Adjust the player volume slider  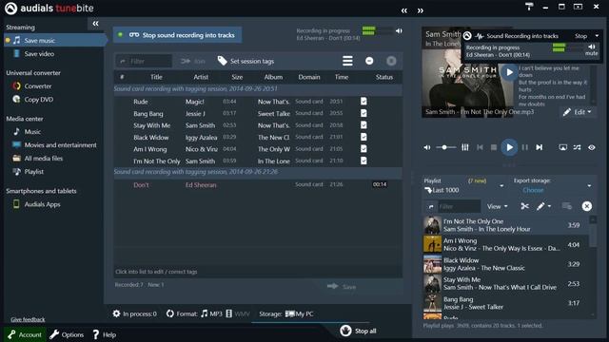[x=446, y=147]
